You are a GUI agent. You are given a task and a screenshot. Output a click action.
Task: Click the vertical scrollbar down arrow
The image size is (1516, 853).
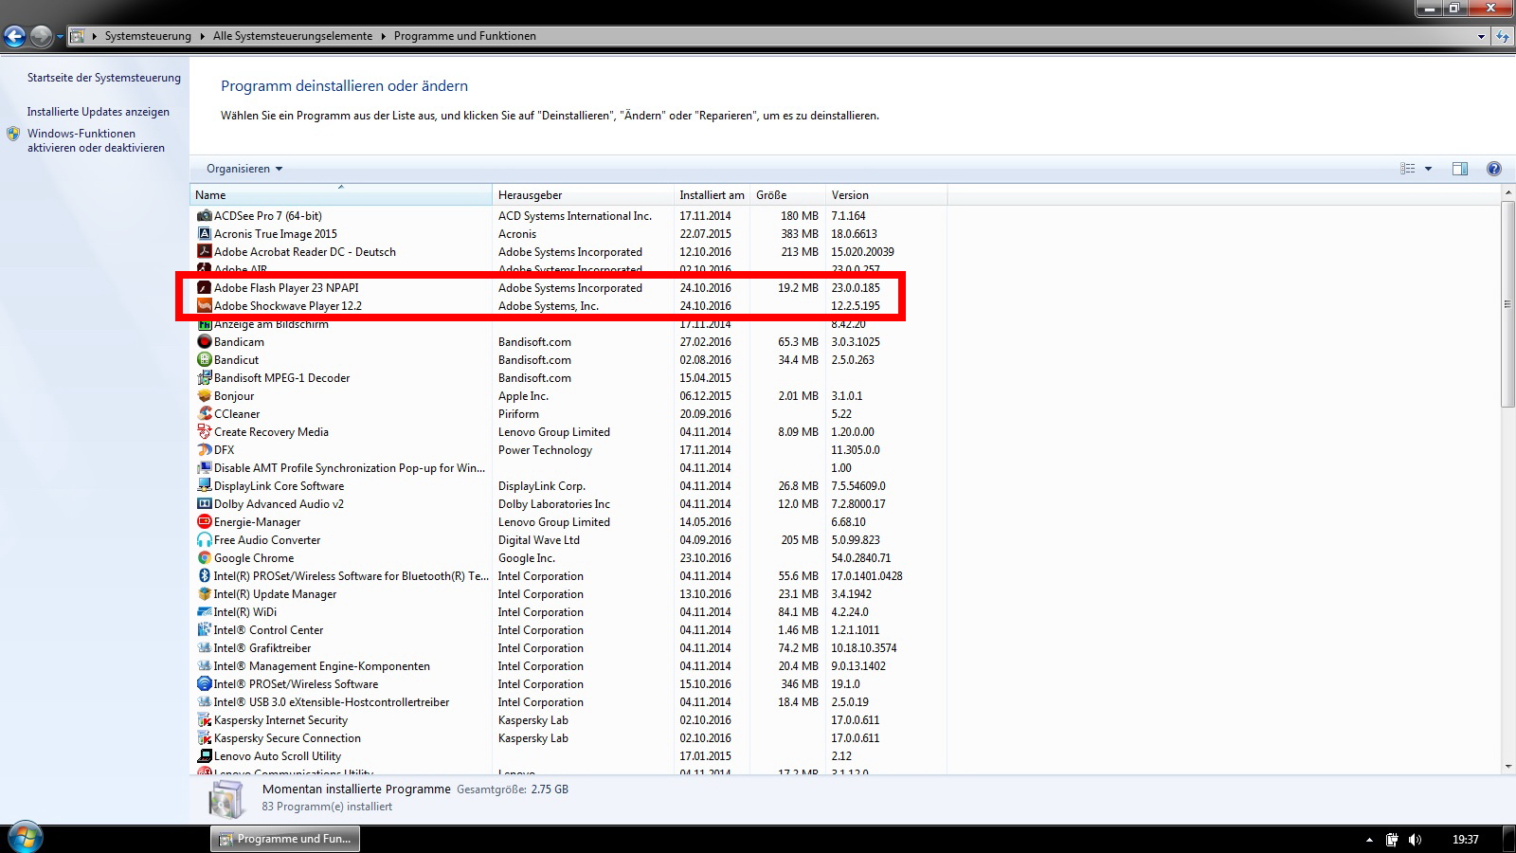pyautogui.click(x=1507, y=766)
